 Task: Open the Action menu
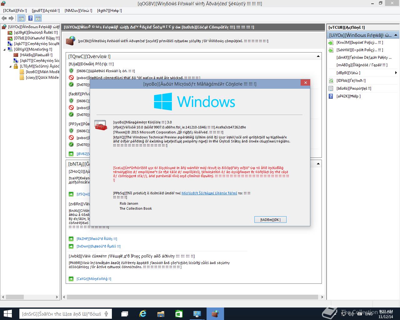coord(46,11)
